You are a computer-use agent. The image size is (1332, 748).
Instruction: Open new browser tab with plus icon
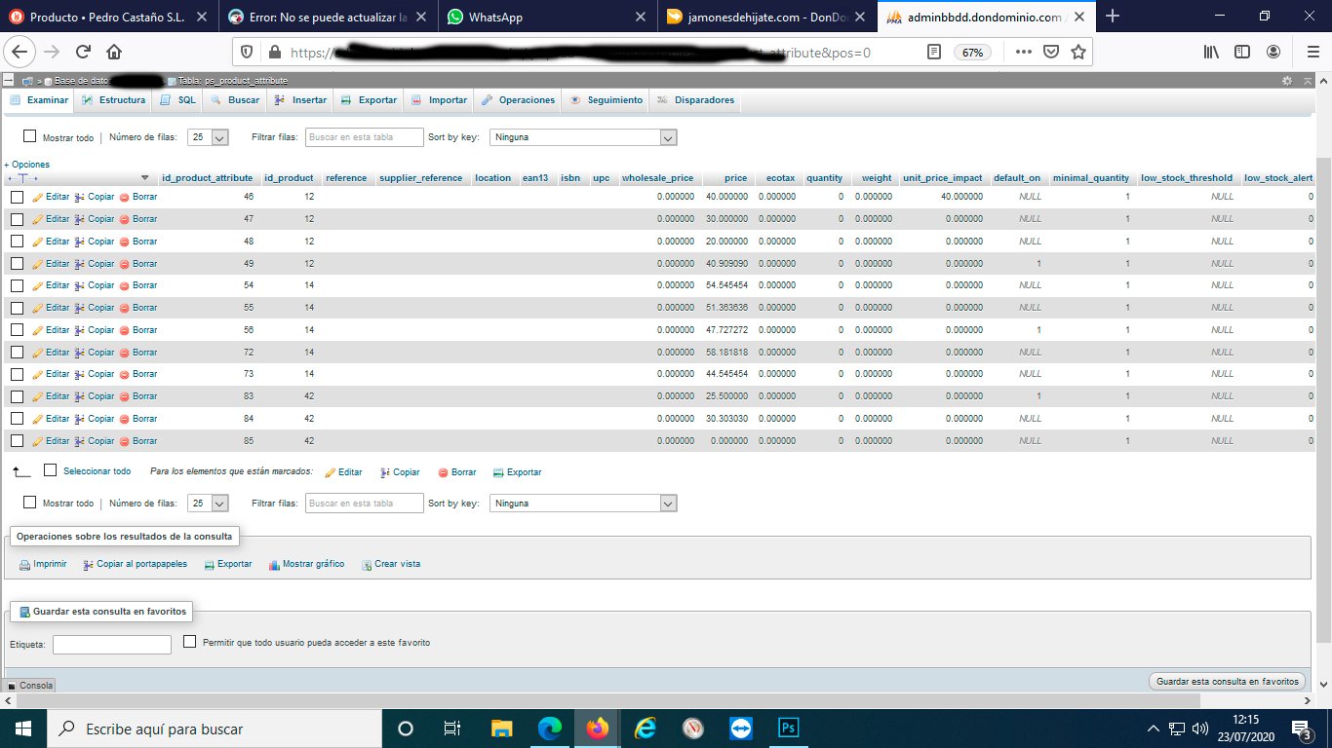(x=1113, y=16)
